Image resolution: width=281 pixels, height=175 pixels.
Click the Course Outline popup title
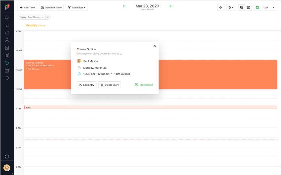(x=86, y=49)
